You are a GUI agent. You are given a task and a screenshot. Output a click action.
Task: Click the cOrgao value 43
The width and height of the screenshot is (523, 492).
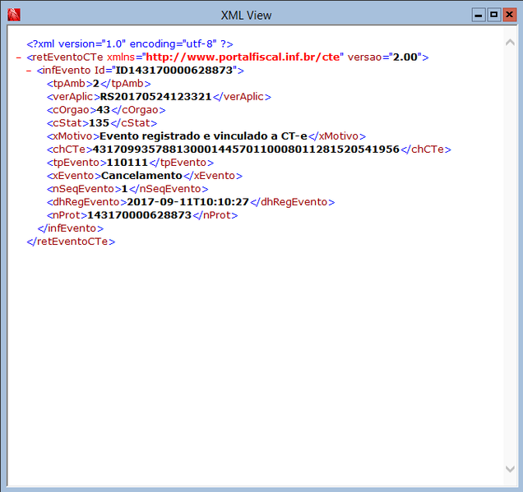click(103, 109)
